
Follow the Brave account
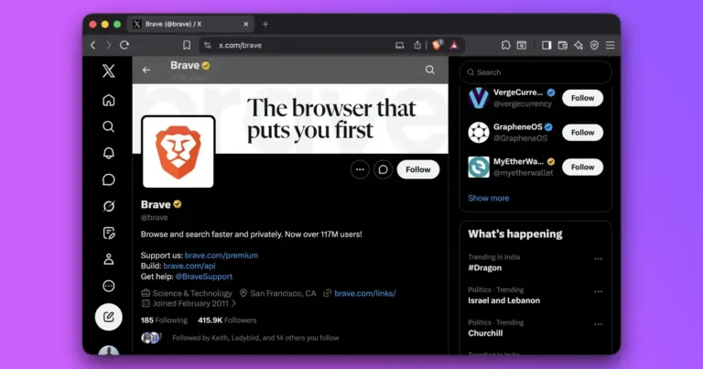click(417, 169)
